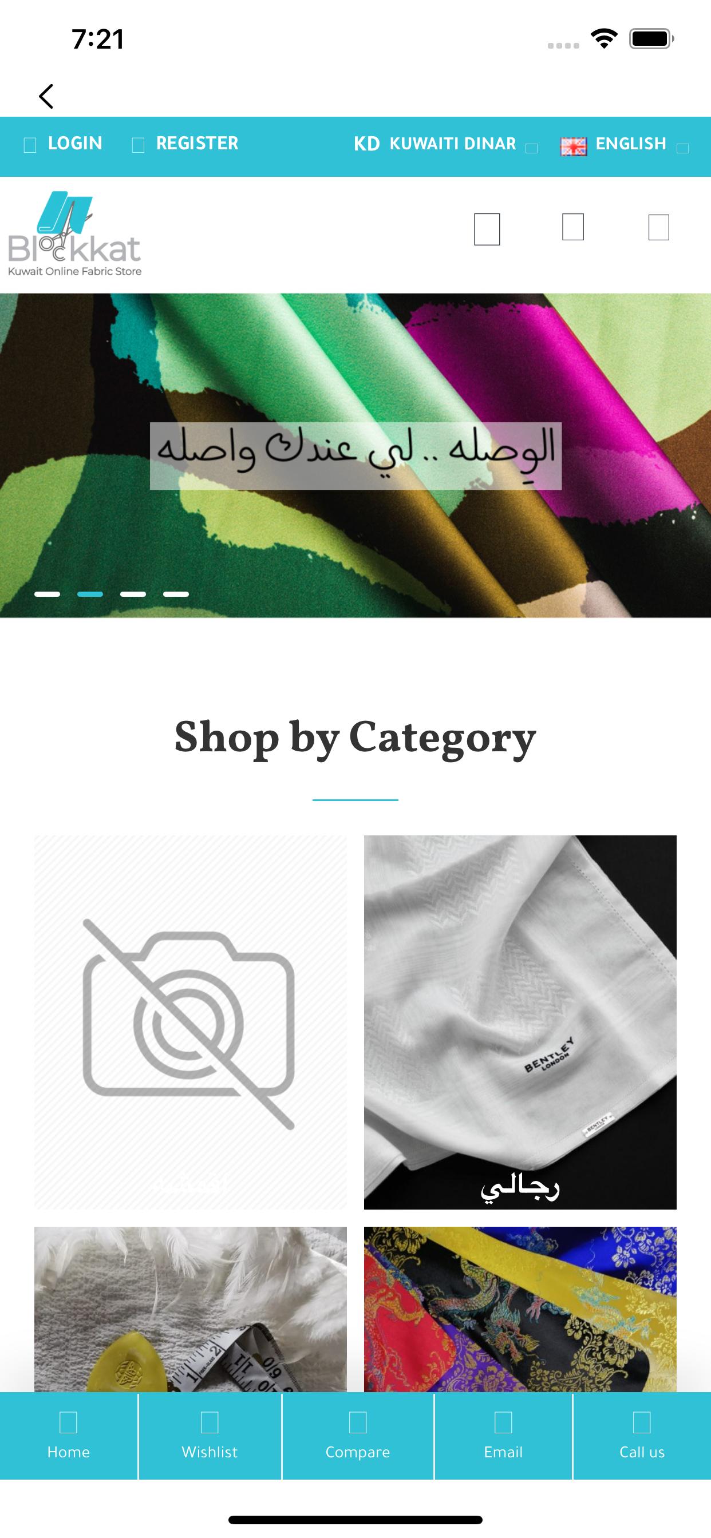This screenshot has height=1538, width=711.
Task: Expand the dropdown arrow next to English
Action: click(x=683, y=148)
